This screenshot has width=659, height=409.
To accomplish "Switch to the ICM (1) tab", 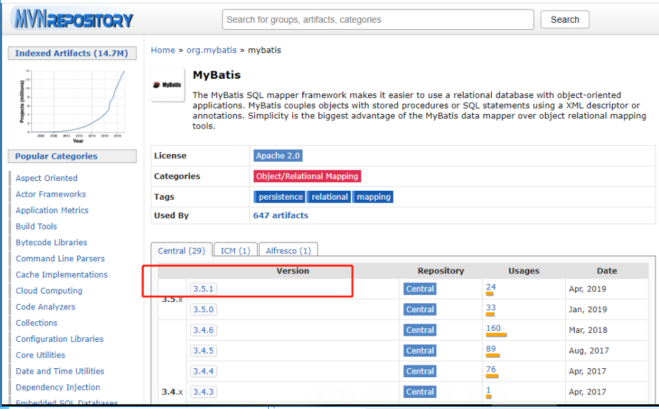I will (236, 251).
